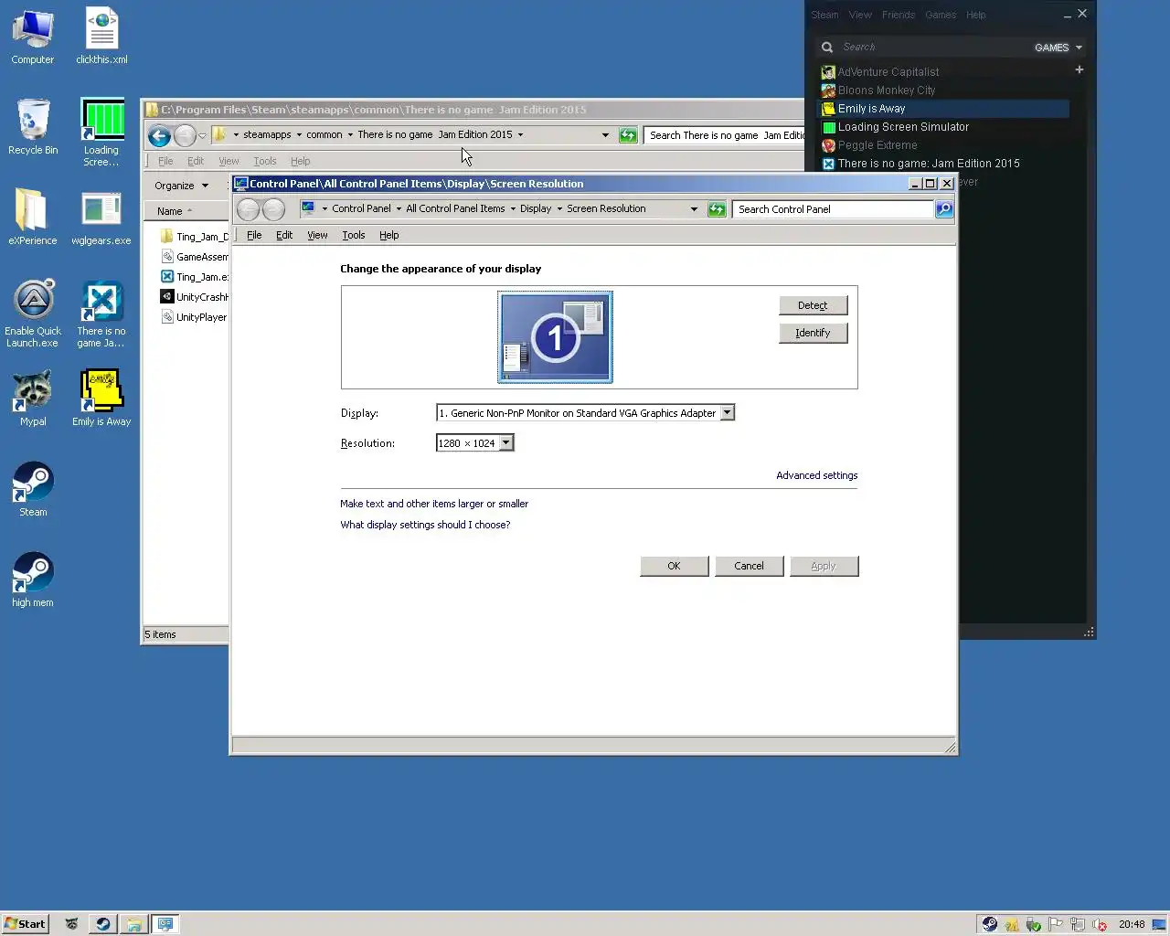The width and height of the screenshot is (1170, 936).
Task: Select Loading Screen Simulator desktop shortcut
Action: [x=101, y=133]
